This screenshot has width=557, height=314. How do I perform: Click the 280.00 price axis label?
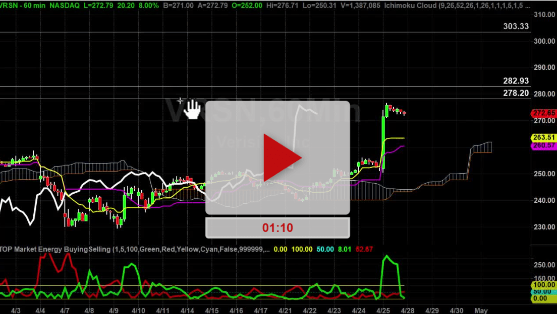point(544,94)
